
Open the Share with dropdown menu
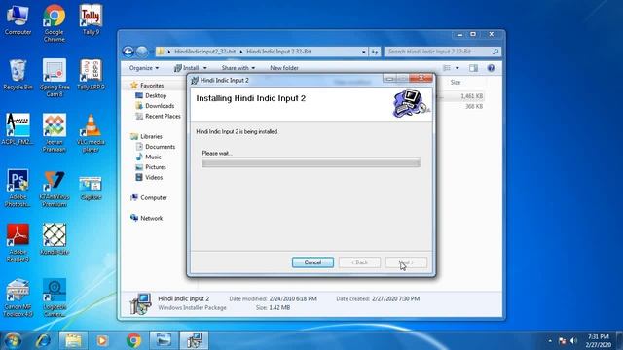tap(238, 68)
